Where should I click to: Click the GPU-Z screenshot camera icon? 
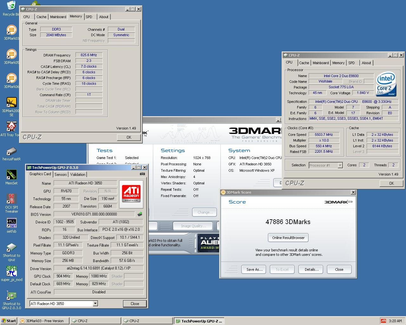(142, 174)
